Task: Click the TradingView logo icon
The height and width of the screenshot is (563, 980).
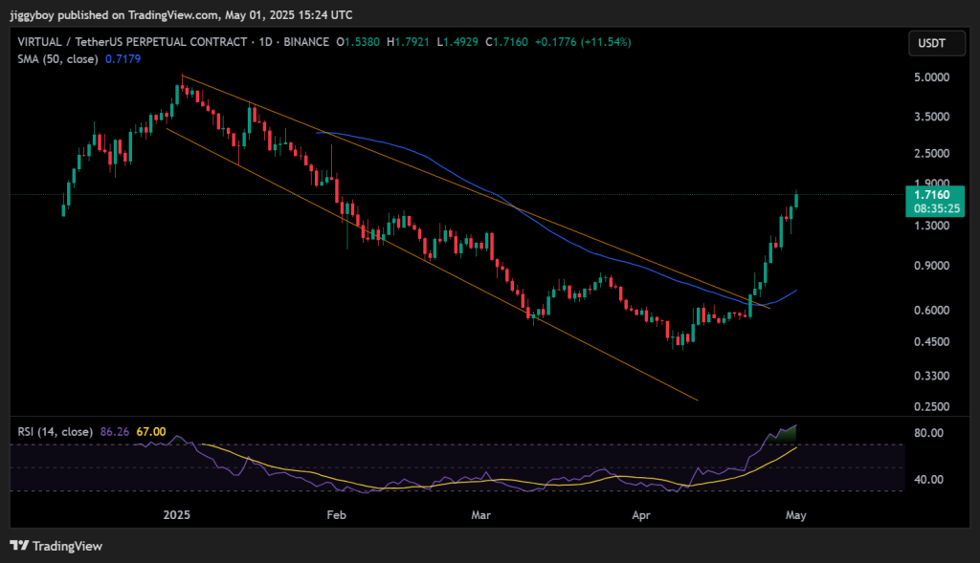Action: click(20, 546)
